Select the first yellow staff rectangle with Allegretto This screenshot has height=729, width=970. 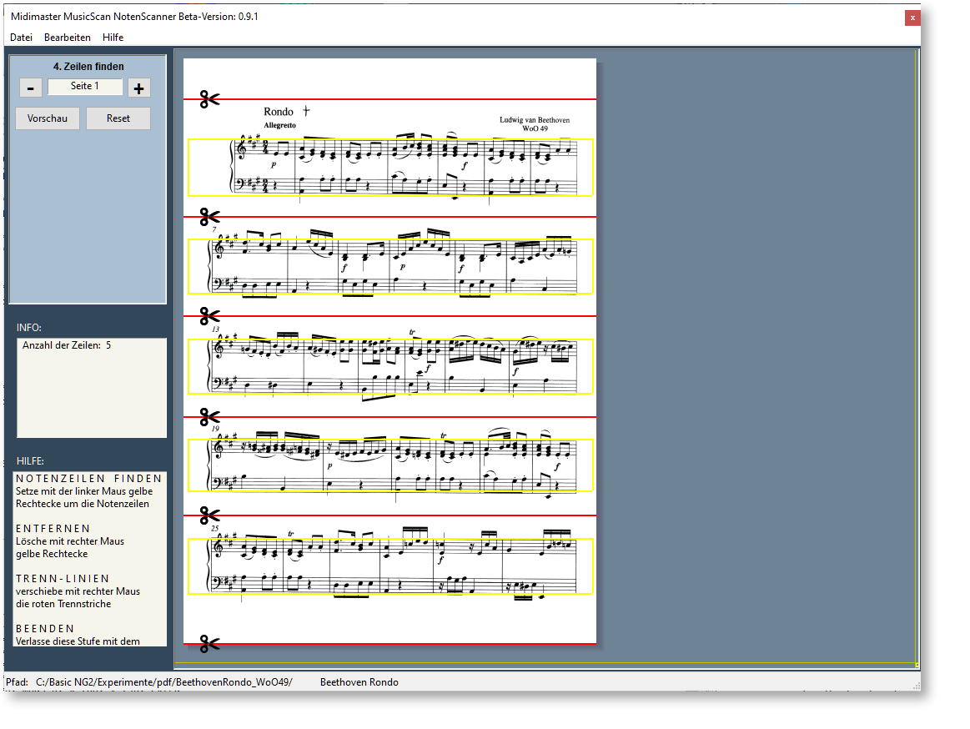390,167
